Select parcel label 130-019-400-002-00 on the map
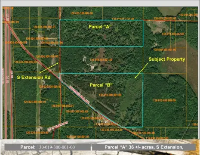Viewport: 200px width, 155px height. click(x=173, y=34)
